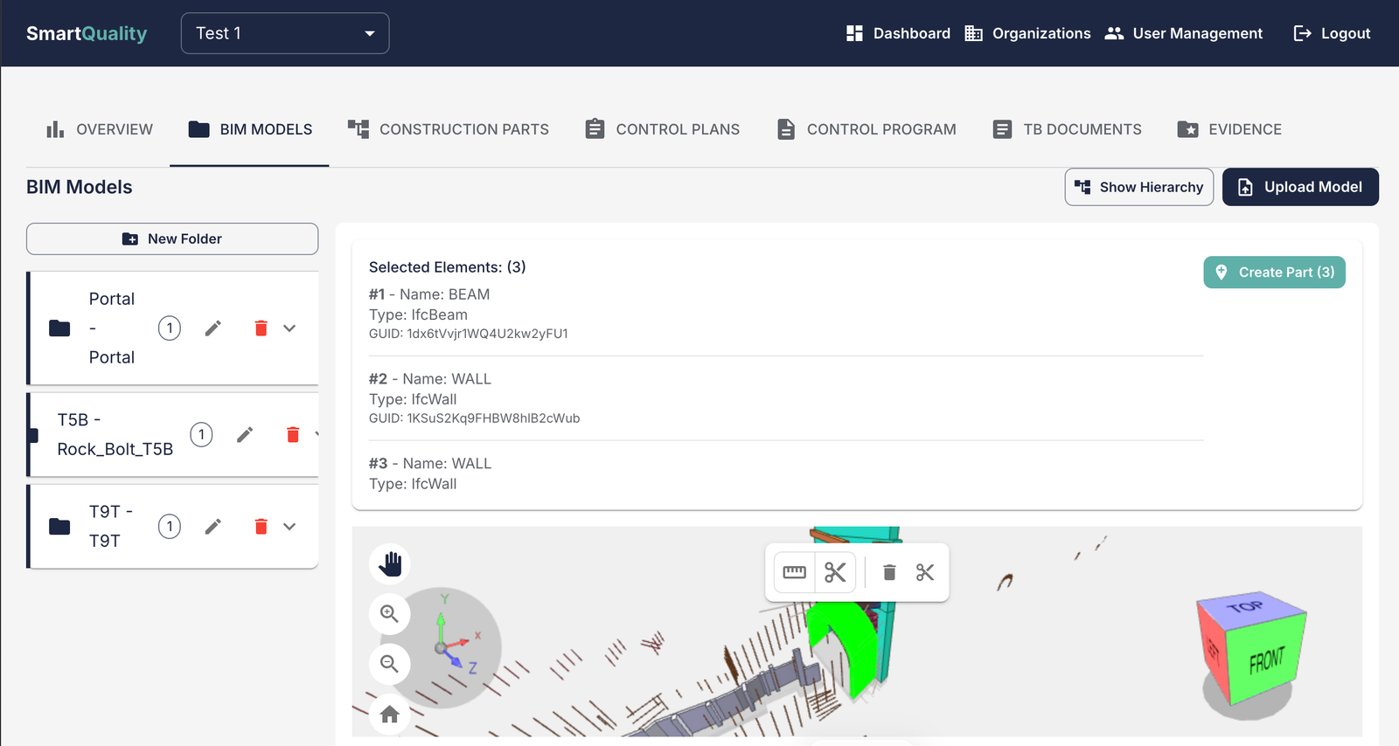Log out of SmartQuality
Viewport: 1399px width, 746px height.
coord(1332,33)
